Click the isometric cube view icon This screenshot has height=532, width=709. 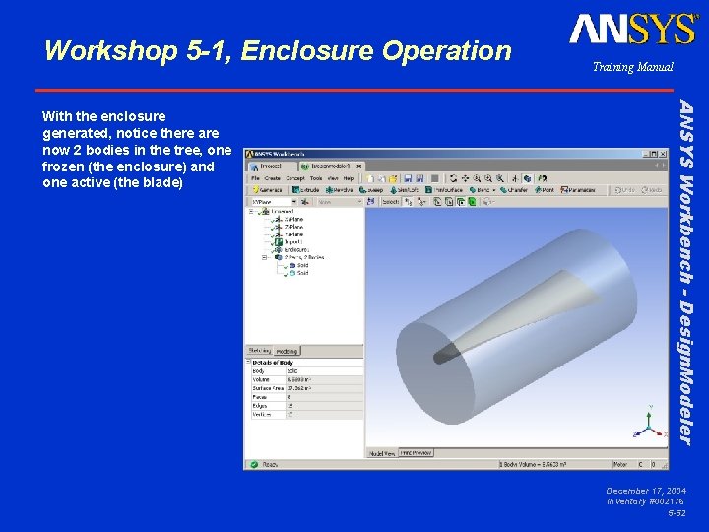pos(527,178)
